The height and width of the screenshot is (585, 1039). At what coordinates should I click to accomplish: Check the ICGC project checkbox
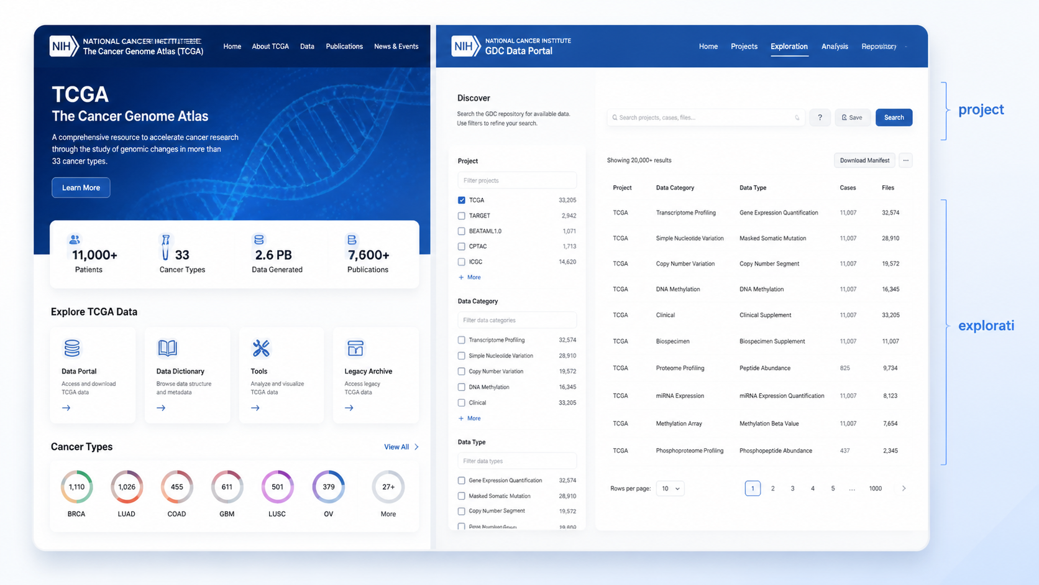(461, 262)
